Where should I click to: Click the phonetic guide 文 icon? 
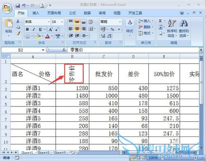(58, 36)
